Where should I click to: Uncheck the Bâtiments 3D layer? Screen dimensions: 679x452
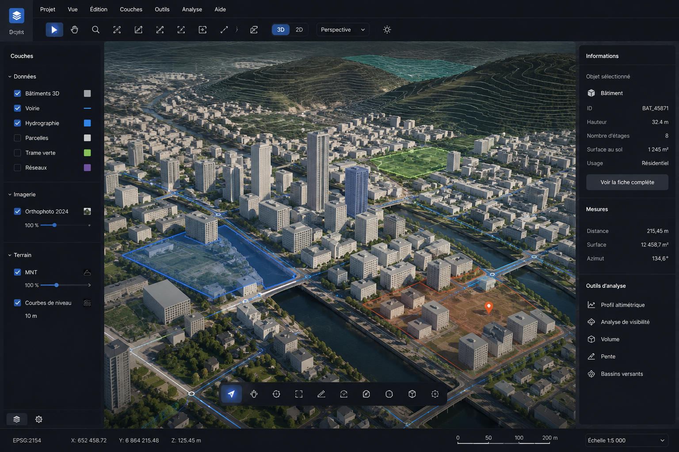(18, 93)
